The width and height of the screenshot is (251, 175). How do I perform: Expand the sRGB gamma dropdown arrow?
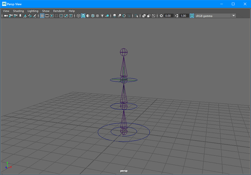233,16
